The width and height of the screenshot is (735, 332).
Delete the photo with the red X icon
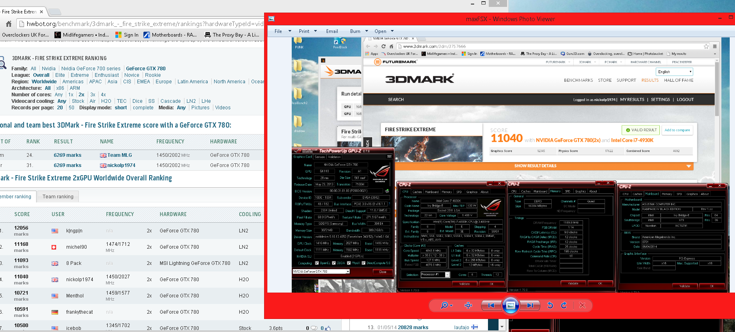point(582,305)
